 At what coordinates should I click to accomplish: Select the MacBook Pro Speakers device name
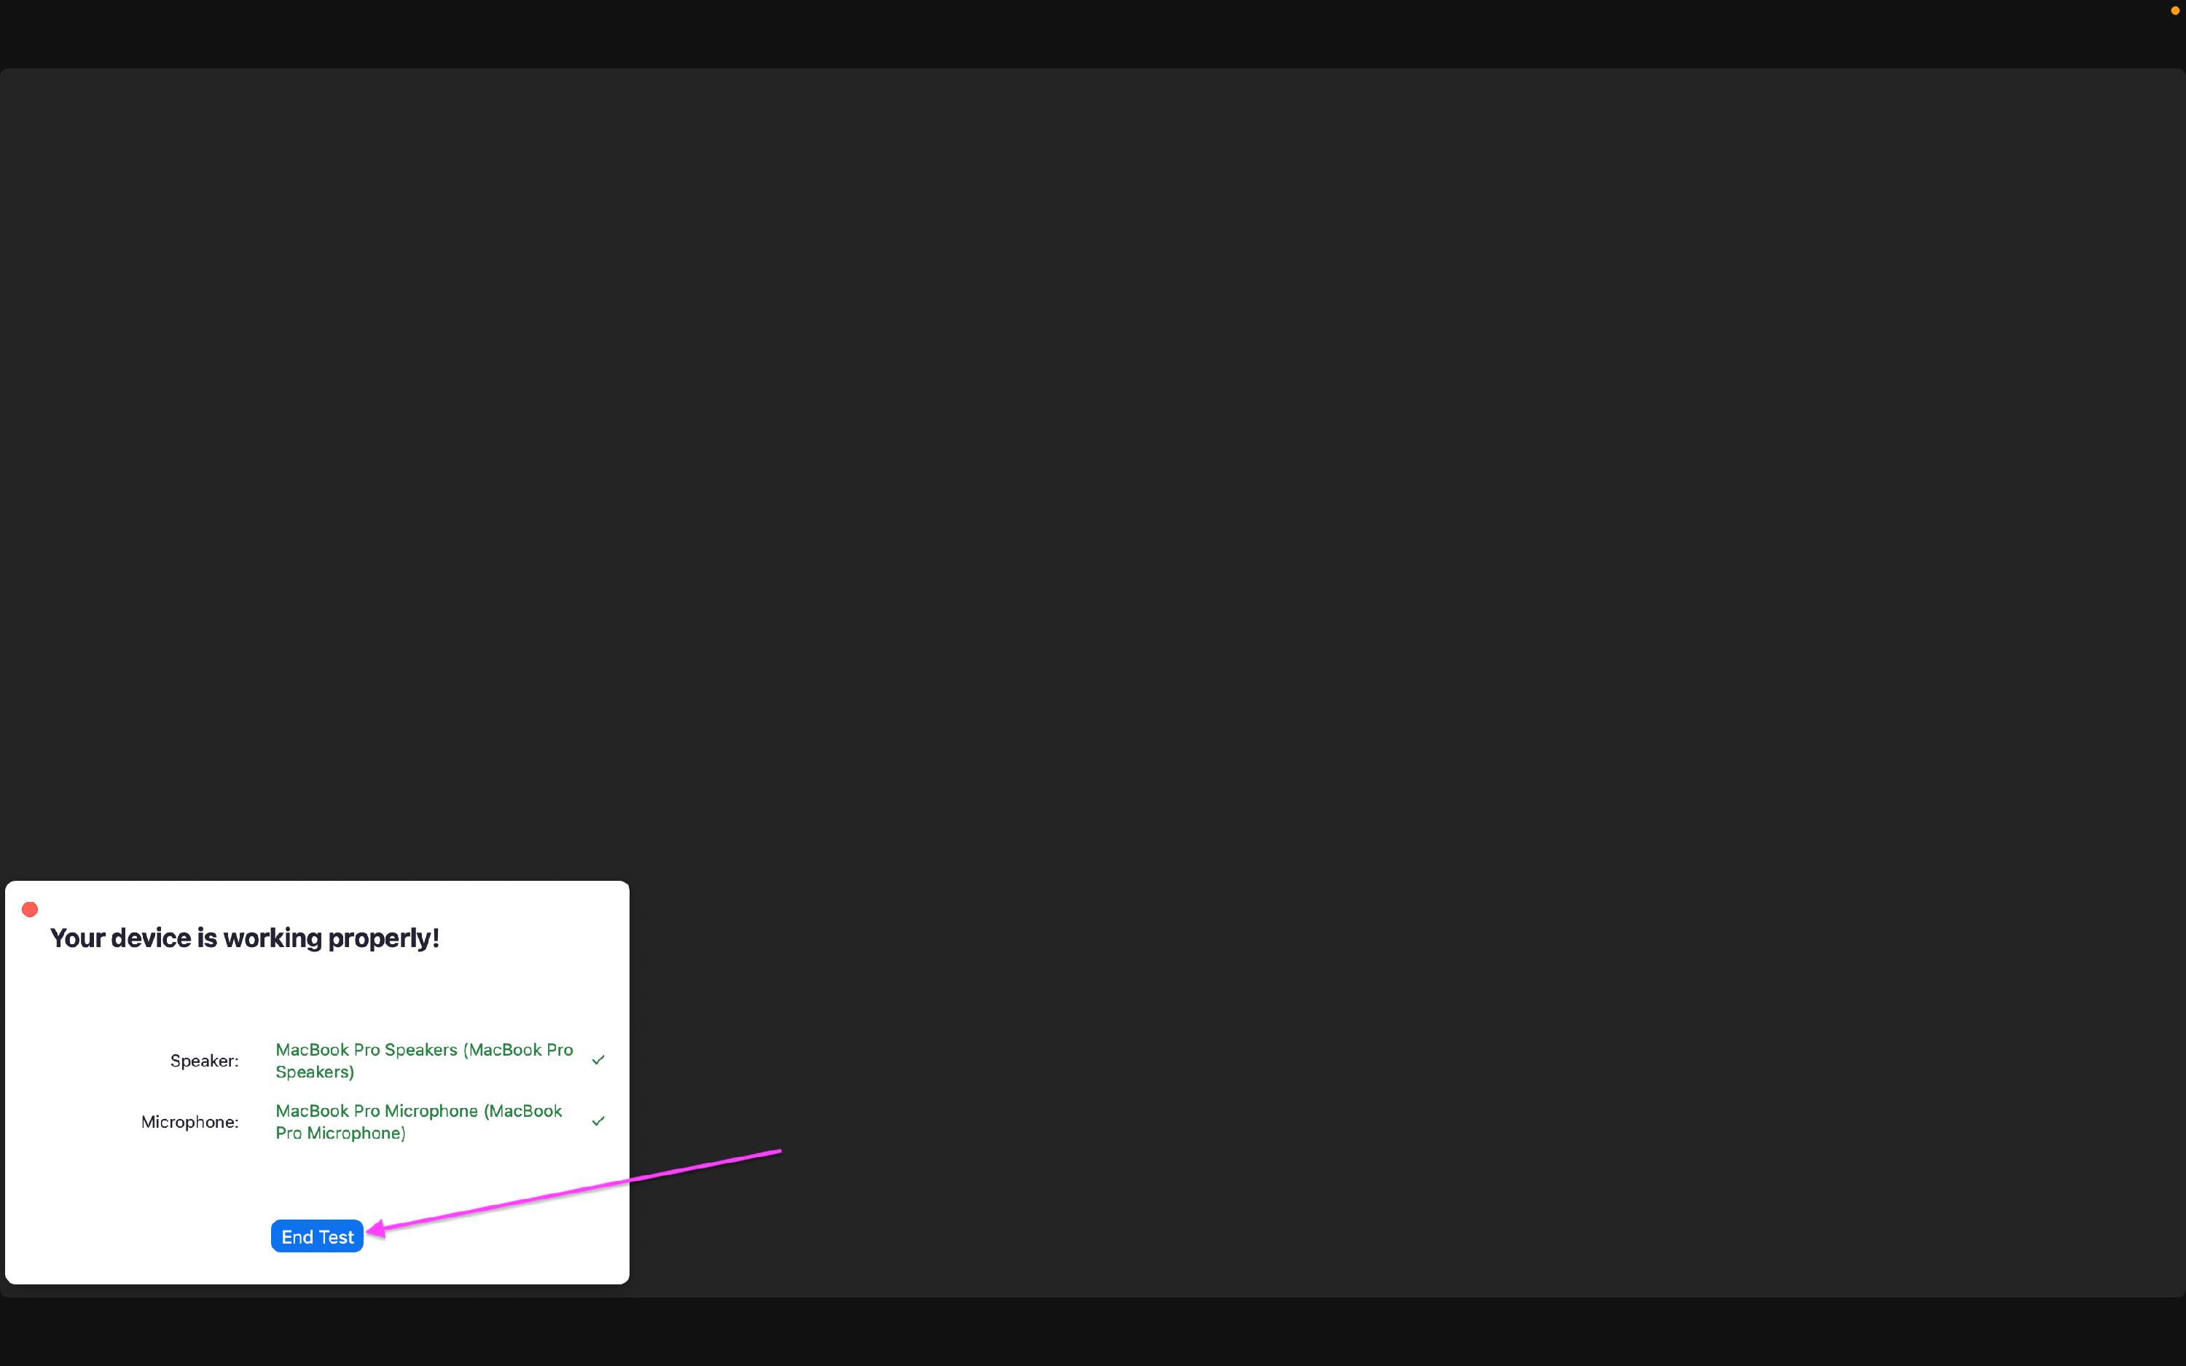(423, 1060)
